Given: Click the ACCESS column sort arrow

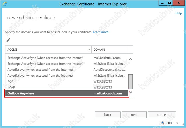Looking at the screenshot, I should (89, 50).
